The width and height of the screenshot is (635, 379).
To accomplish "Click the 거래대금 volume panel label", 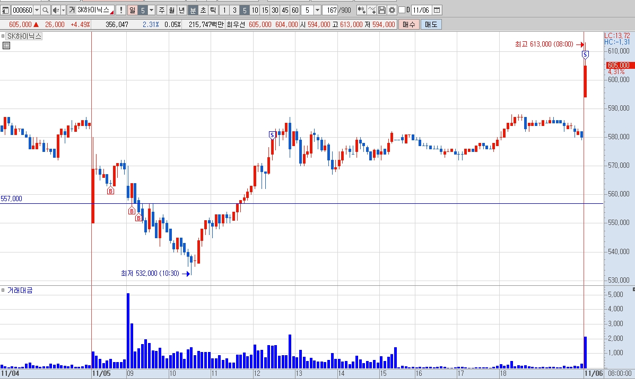I will tap(20, 290).
